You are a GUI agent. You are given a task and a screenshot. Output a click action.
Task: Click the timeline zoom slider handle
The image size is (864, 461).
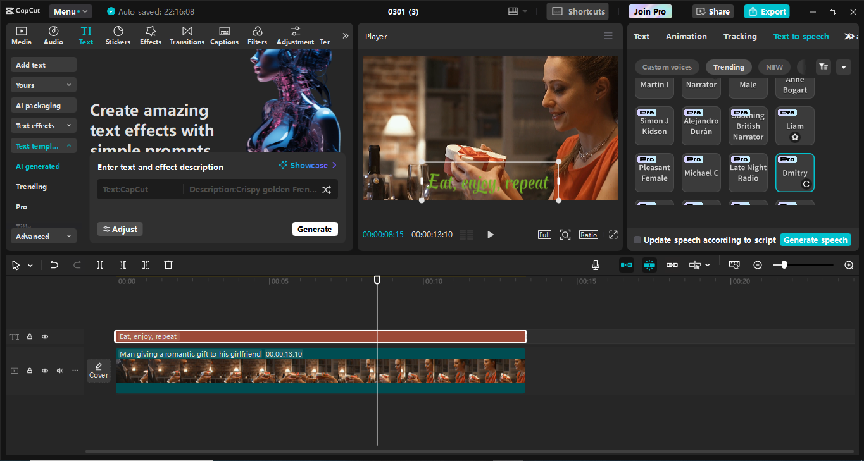pos(784,265)
